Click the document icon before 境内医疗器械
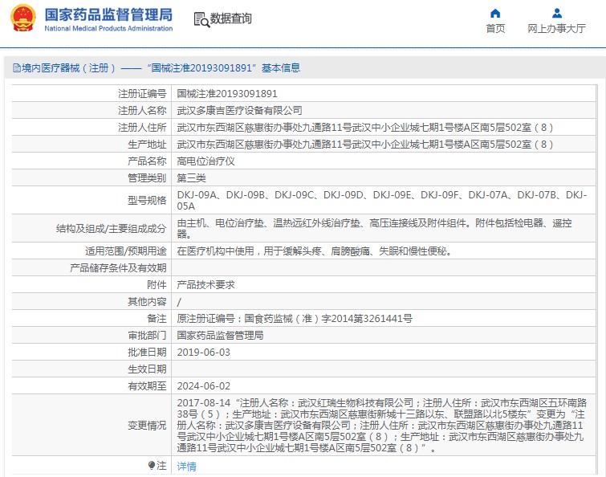This screenshot has width=606, height=477. [x=15, y=68]
